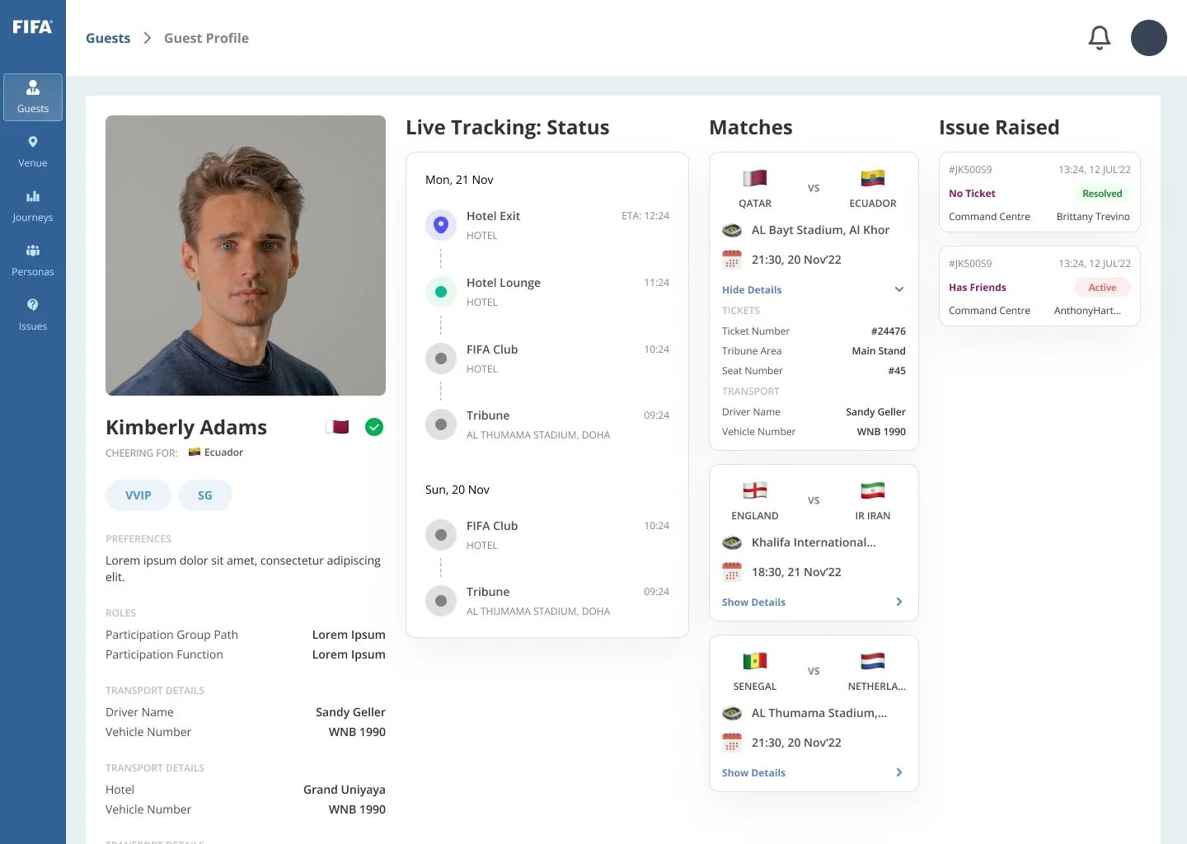Open the user avatar menu
The image size is (1187, 844).
click(x=1149, y=38)
